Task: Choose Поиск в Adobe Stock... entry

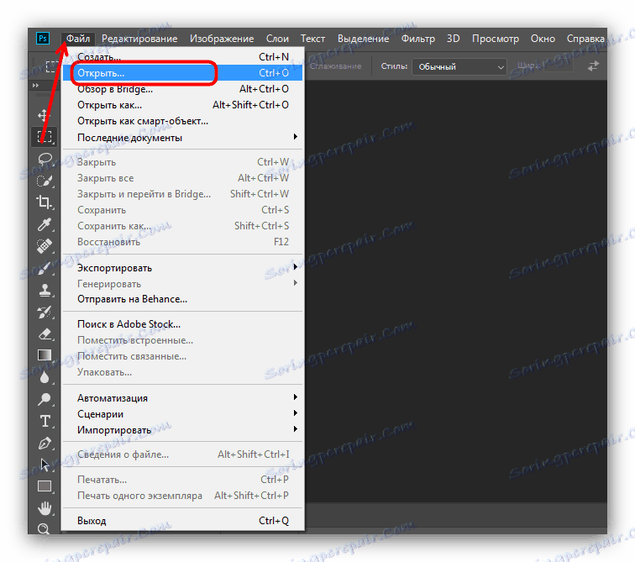Action: point(183,324)
